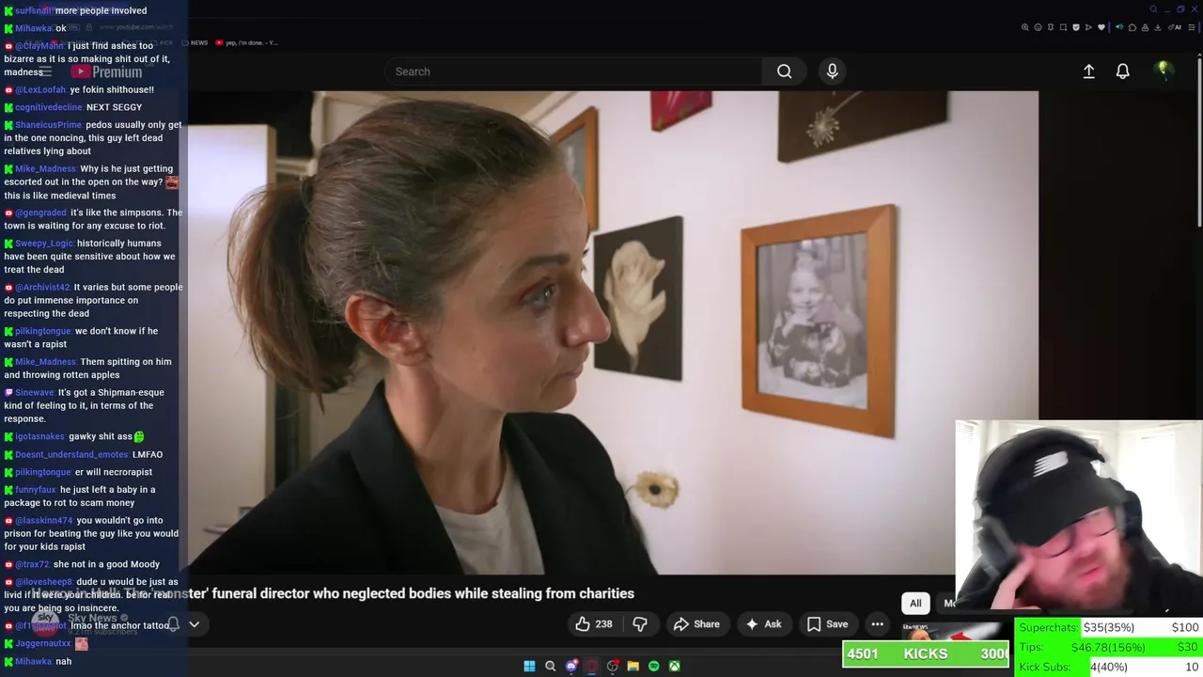This screenshot has height=677, width=1203.
Task: Click the pin toolbar icon
Action: tap(1051, 27)
